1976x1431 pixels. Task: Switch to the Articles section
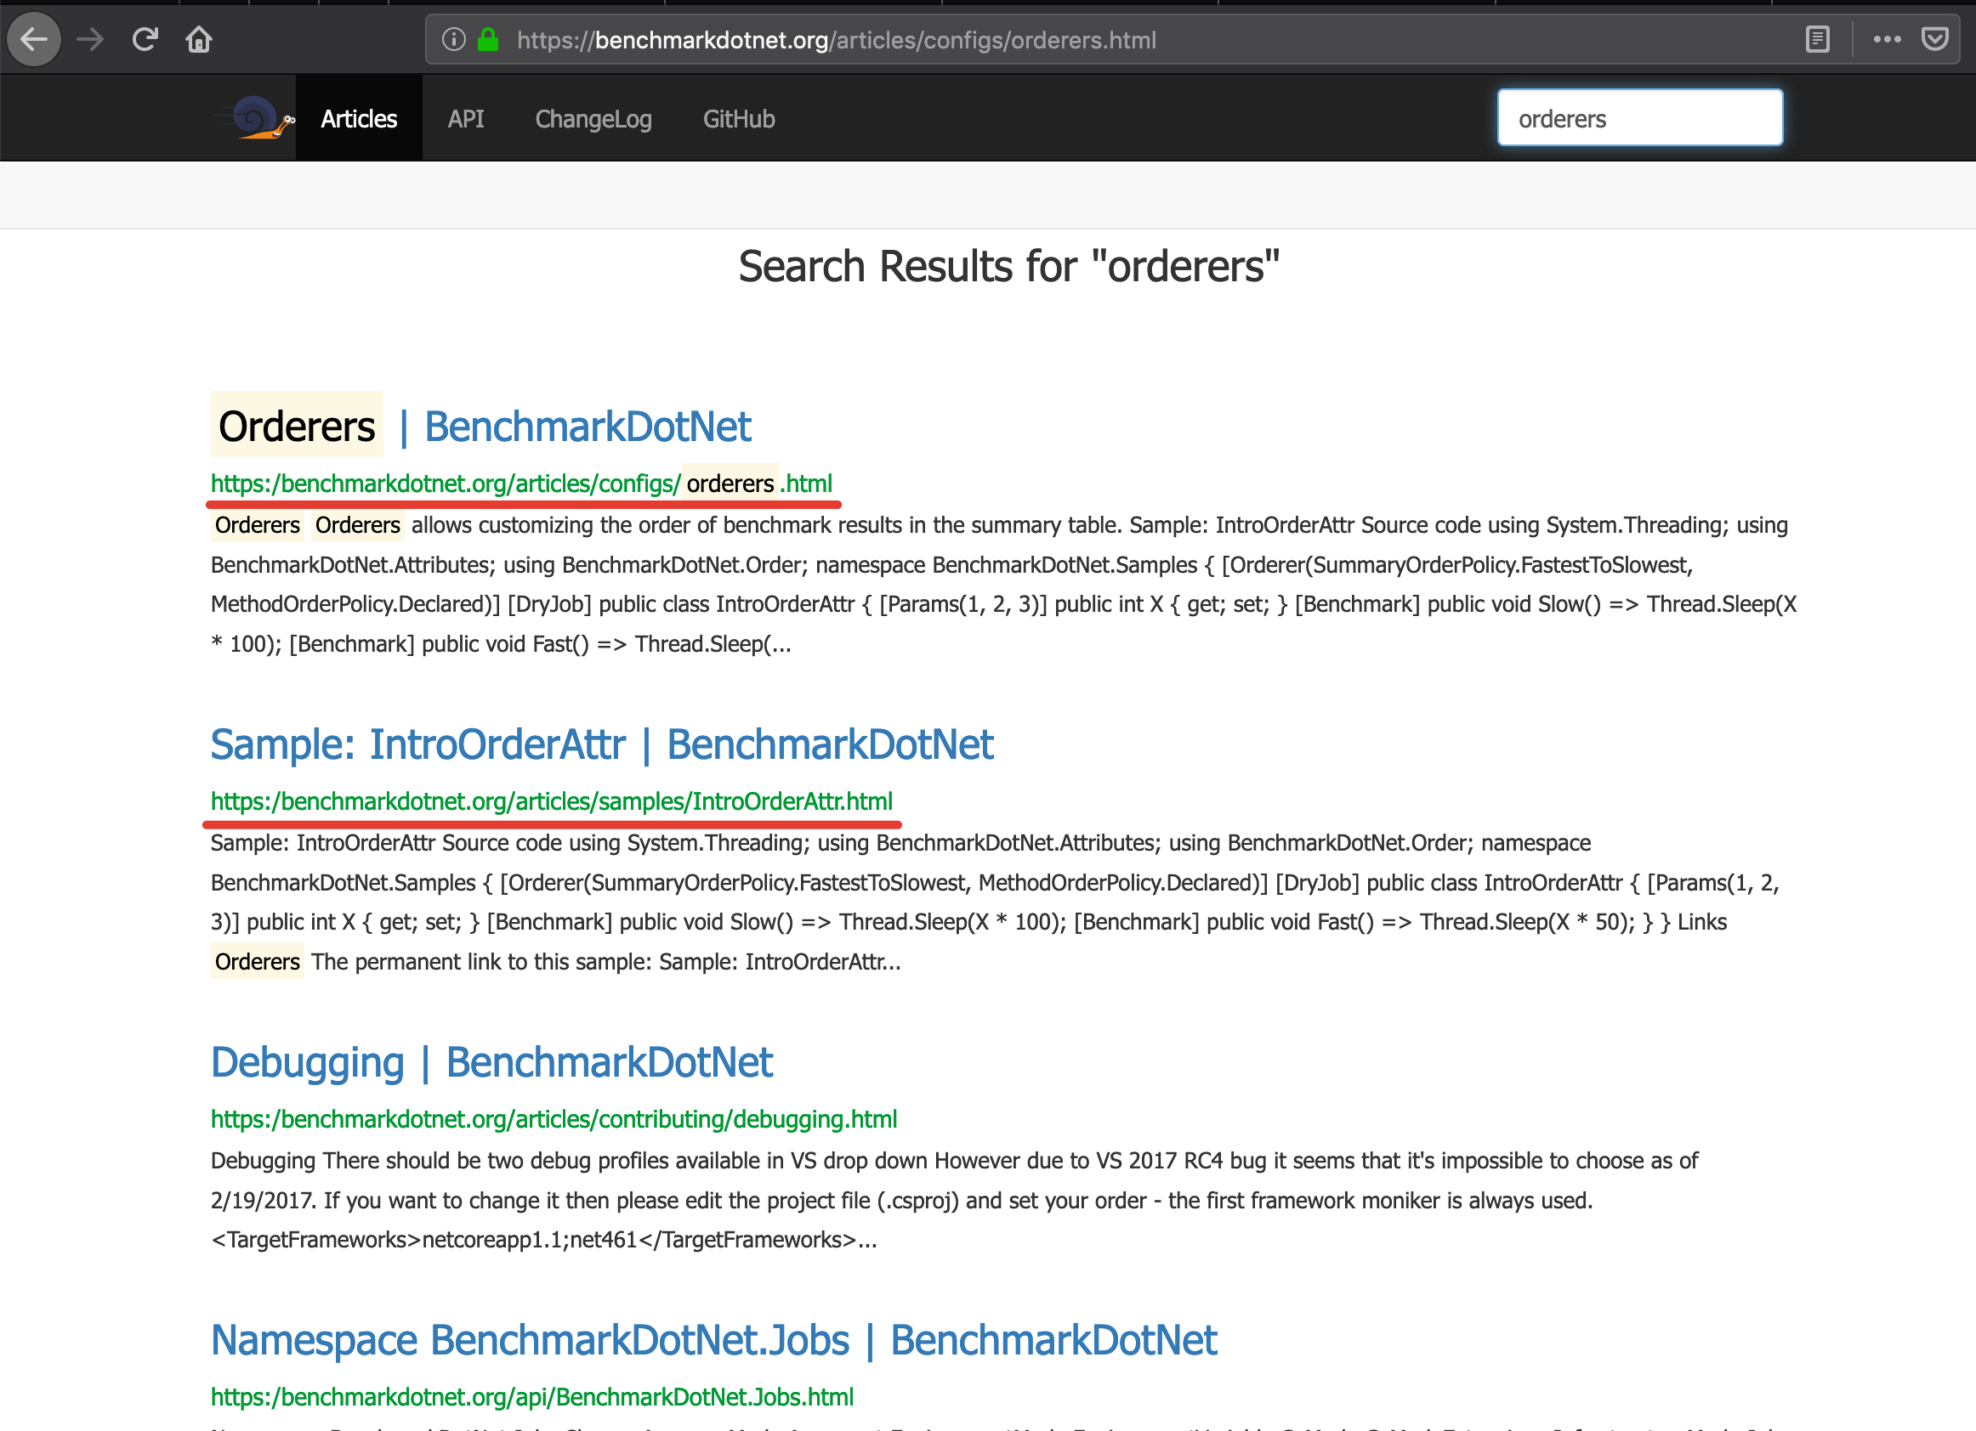point(358,118)
